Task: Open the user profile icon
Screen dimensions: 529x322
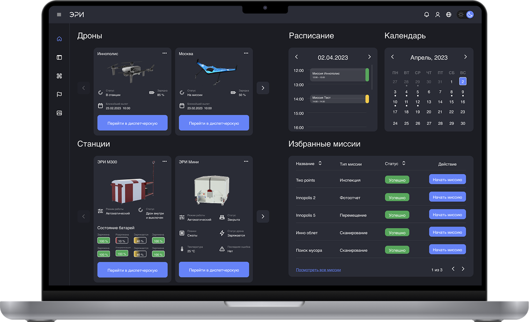Action: tap(438, 15)
